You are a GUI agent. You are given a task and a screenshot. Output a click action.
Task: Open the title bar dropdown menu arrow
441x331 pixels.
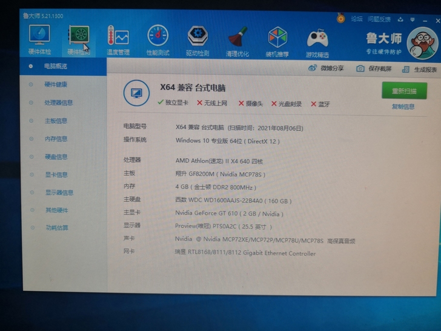click(413, 19)
